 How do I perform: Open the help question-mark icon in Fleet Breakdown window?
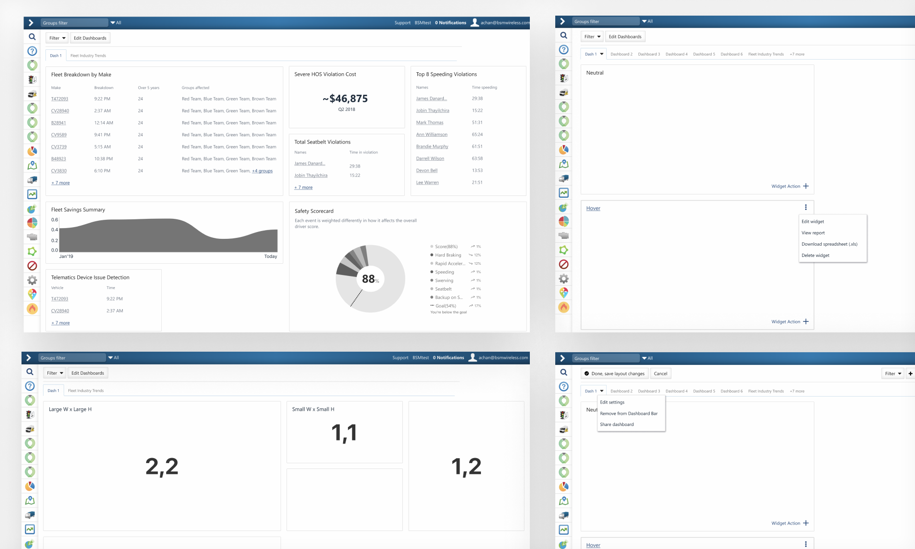32,51
